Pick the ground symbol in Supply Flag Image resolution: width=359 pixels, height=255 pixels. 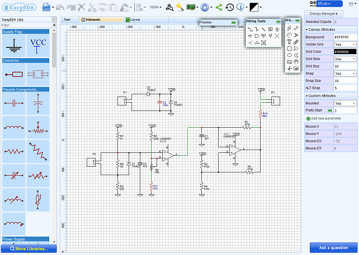[13, 45]
